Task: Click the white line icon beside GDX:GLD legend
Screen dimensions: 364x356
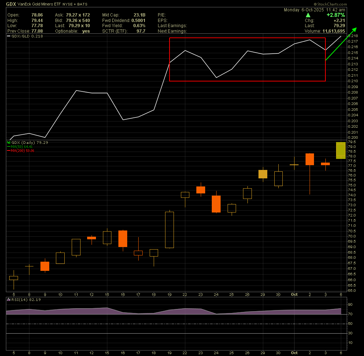Action: point(9,36)
